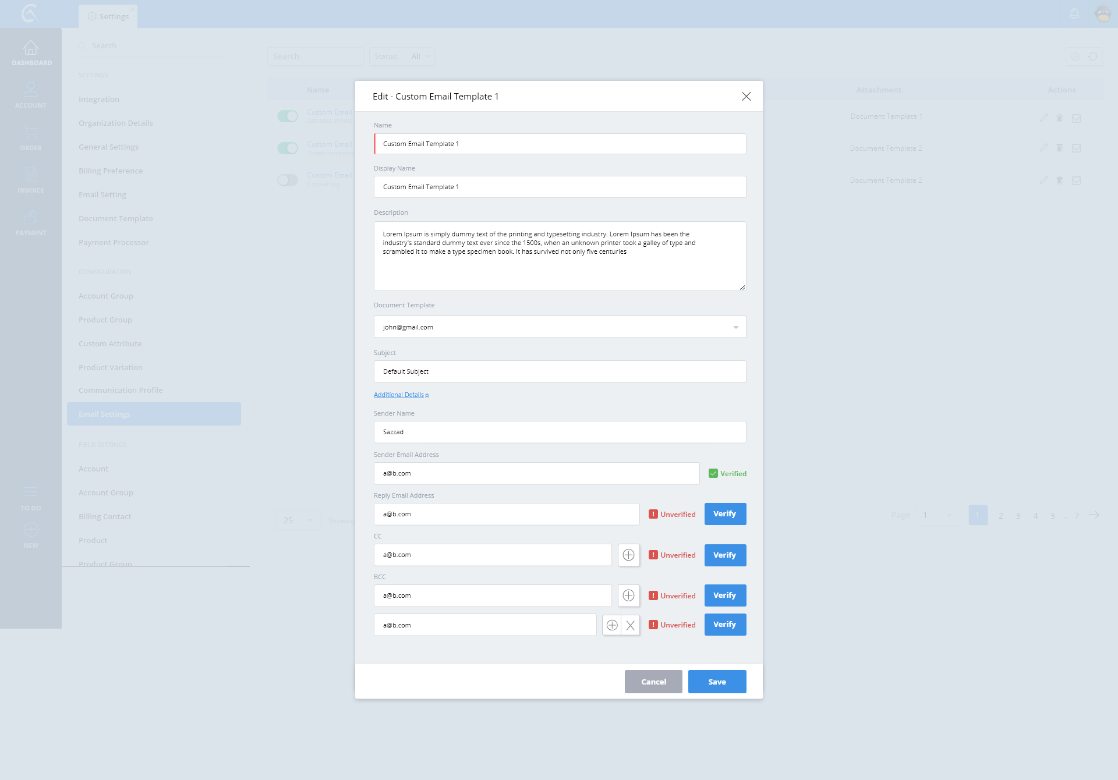Screen dimensions: 1118x780
Task: Click the plus icon next to CC field
Action: click(628, 555)
